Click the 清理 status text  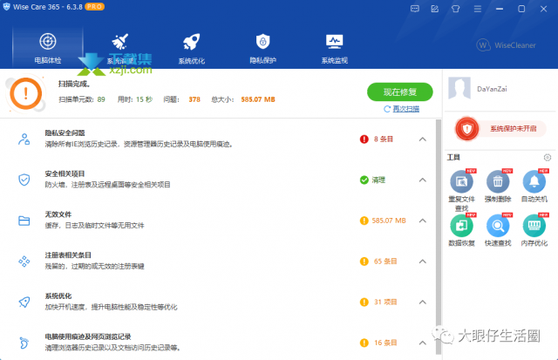point(378,180)
